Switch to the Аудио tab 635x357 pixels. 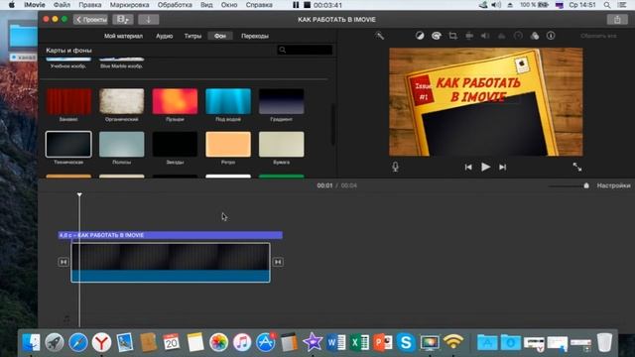click(x=165, y=36)
